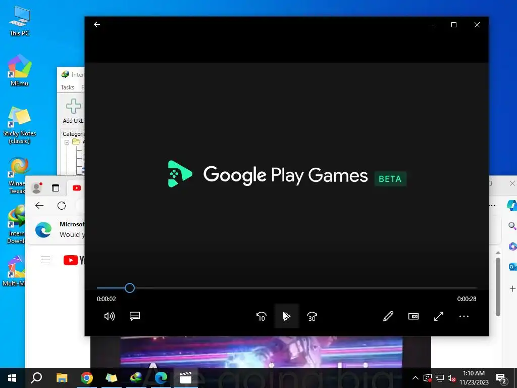
Task: Click the Edge back navigation arrow
Action: click(x=39, y=206)
